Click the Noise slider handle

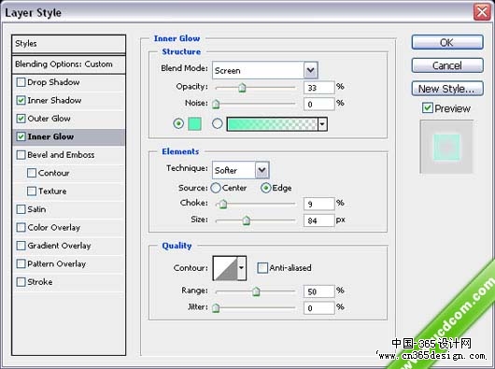coord(216,104)
